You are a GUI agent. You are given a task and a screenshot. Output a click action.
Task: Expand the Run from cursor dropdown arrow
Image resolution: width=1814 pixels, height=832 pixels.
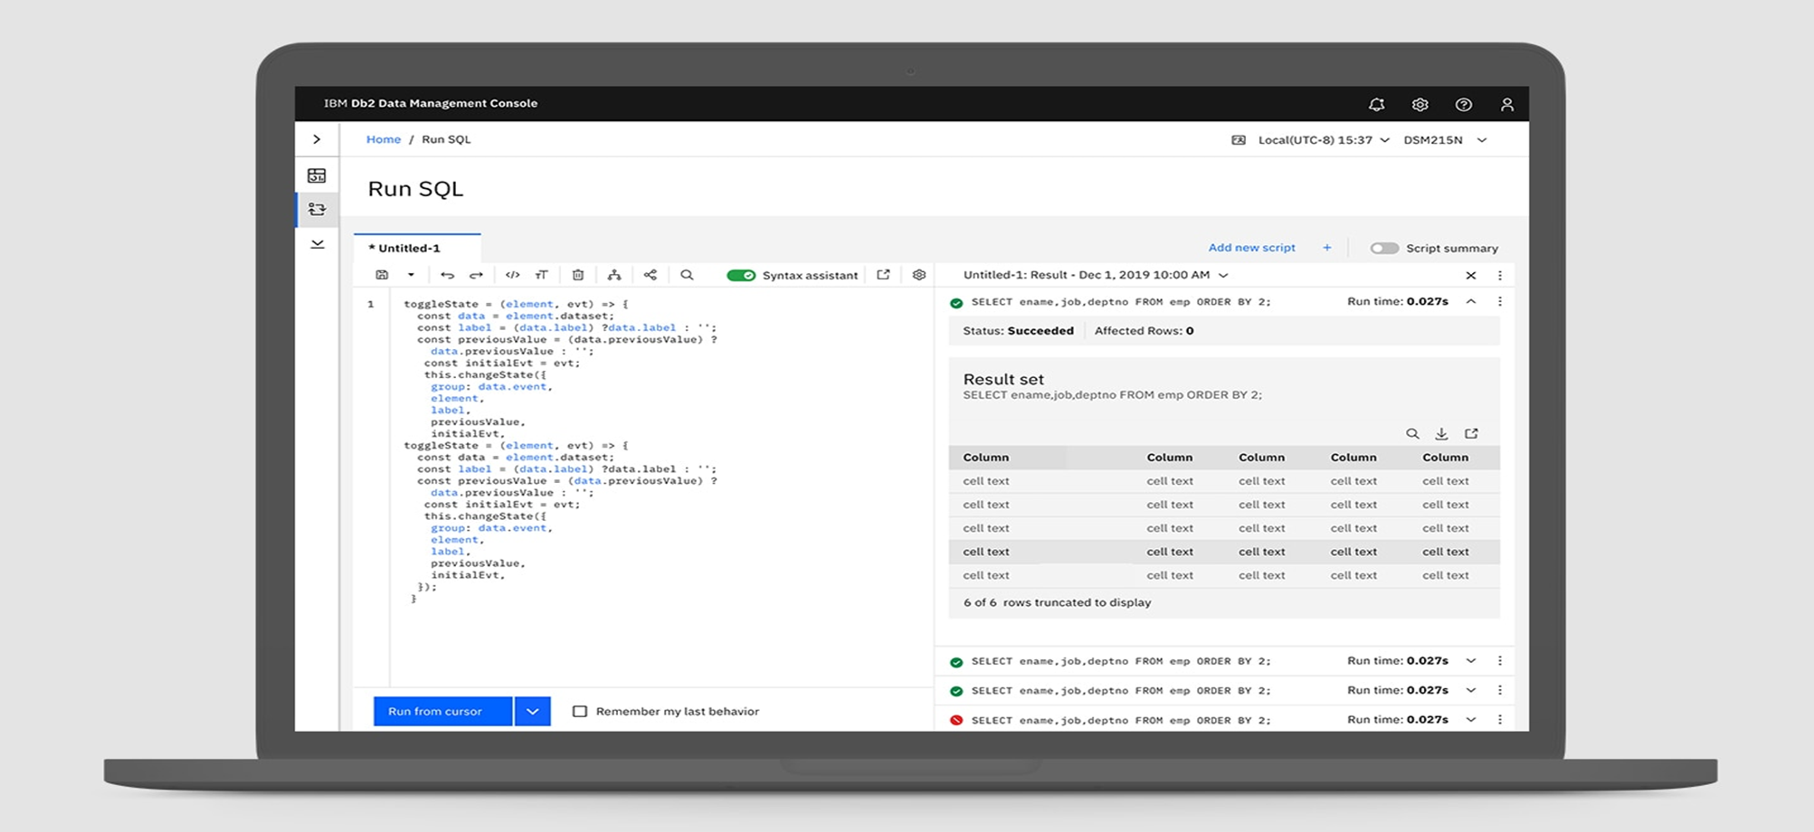(x=533, y=711)
